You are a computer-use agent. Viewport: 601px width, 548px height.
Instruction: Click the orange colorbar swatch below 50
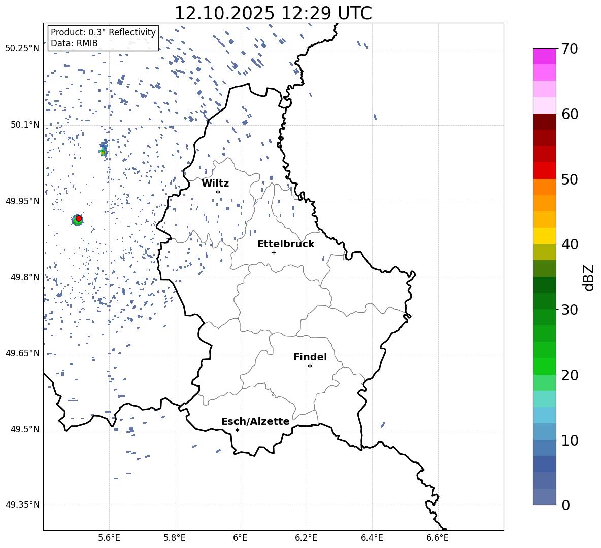pyautogui.click(x=545, y=187)
